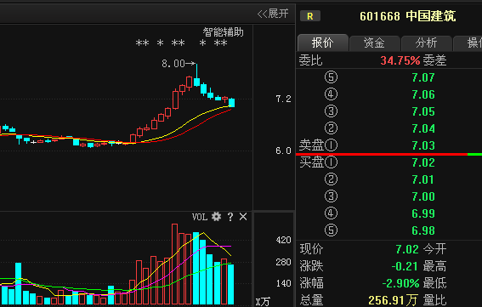This screenshot has height=307, width=482.
Task: Open the 分析 tab
Action: click(427, 43)
